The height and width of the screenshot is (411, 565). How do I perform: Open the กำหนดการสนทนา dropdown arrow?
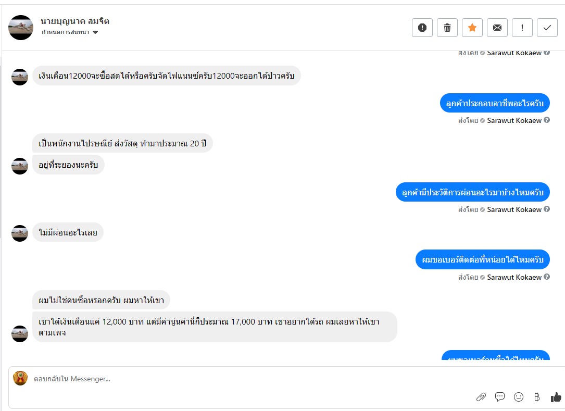(95, 32)
